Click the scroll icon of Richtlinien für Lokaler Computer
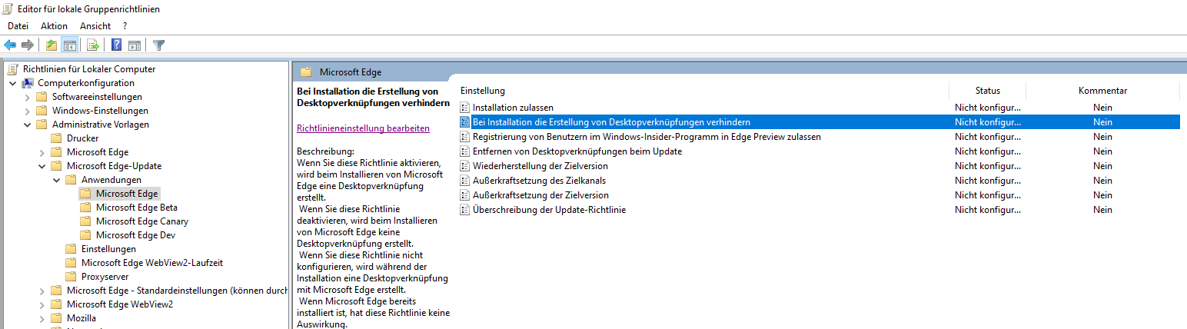The height and width of the screenshot is (329, 1187). pos(13,69)
